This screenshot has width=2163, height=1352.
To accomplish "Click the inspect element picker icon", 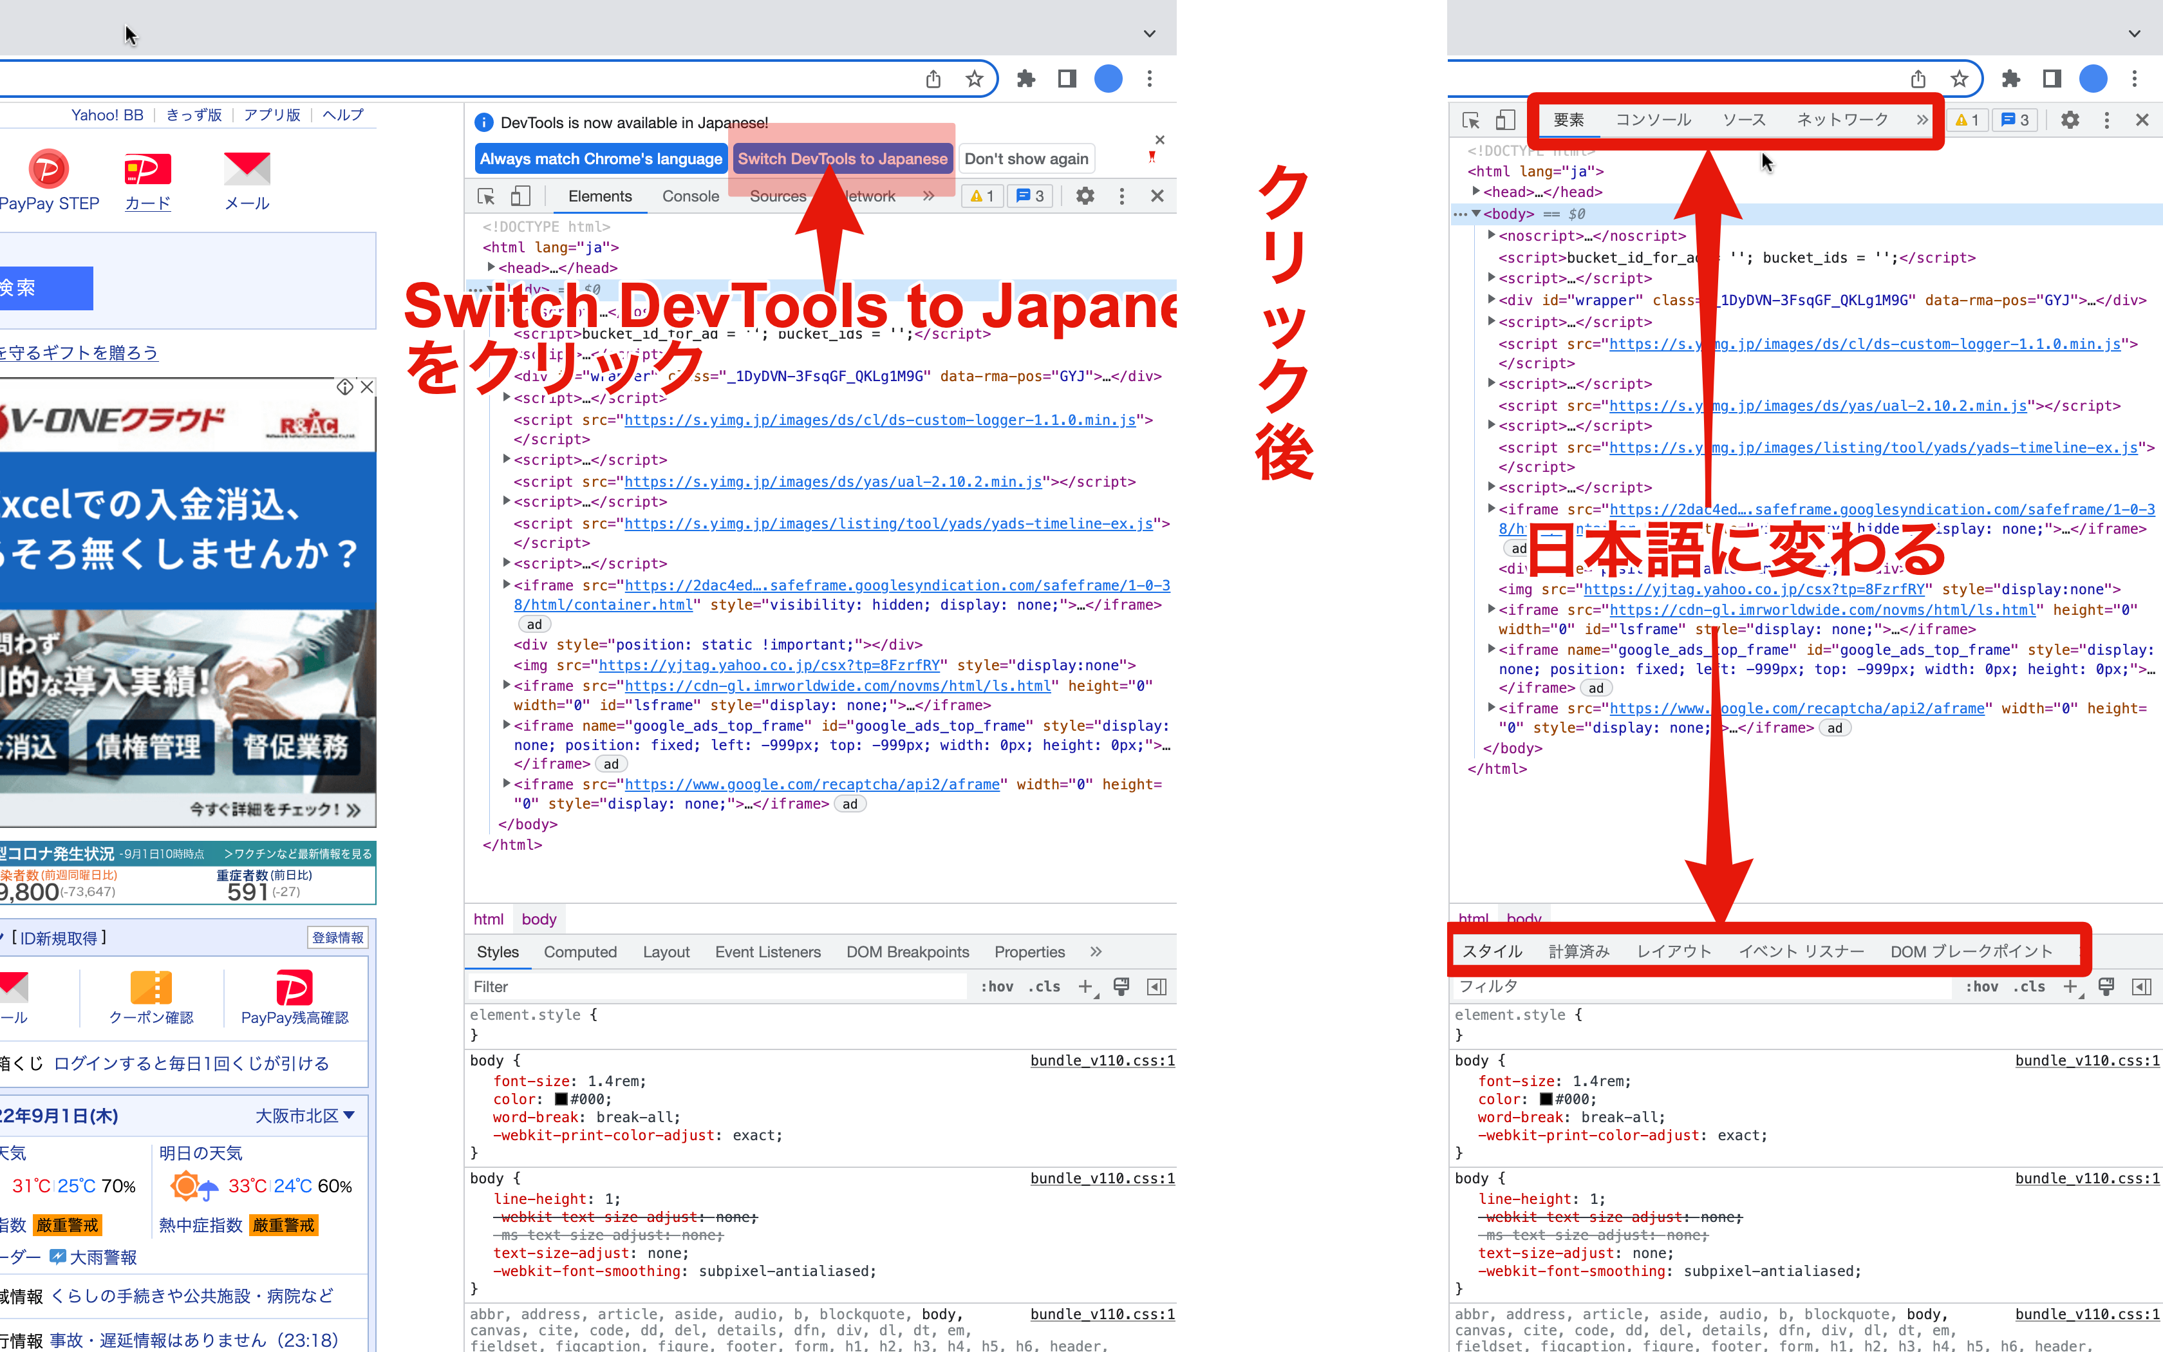I will coord(486,196).
